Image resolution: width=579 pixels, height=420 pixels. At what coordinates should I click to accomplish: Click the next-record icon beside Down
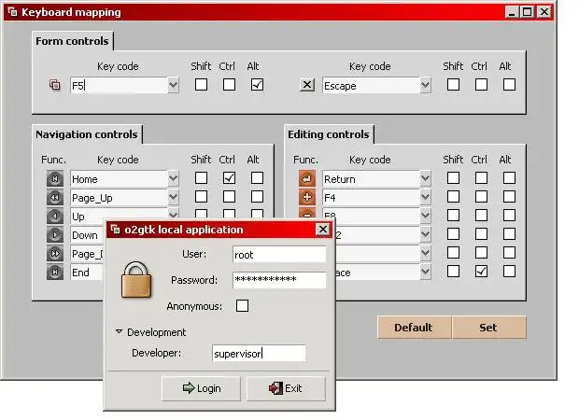[55, 234]
